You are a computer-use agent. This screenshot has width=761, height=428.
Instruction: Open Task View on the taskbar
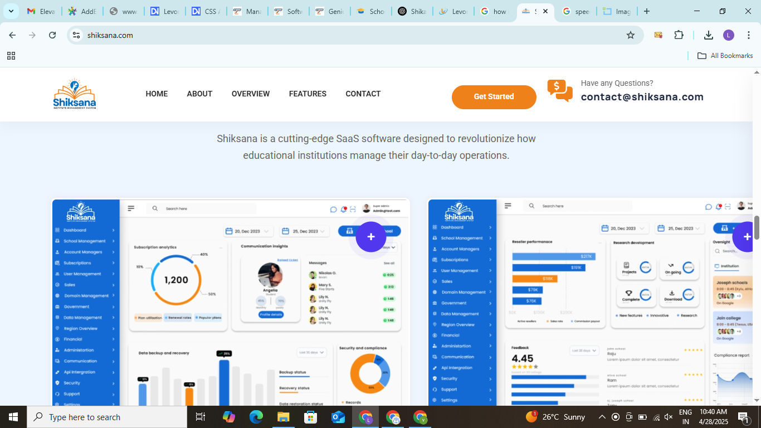pos(201,417)
